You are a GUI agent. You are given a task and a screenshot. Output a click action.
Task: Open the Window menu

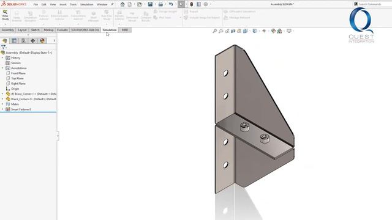pos(102,4)
